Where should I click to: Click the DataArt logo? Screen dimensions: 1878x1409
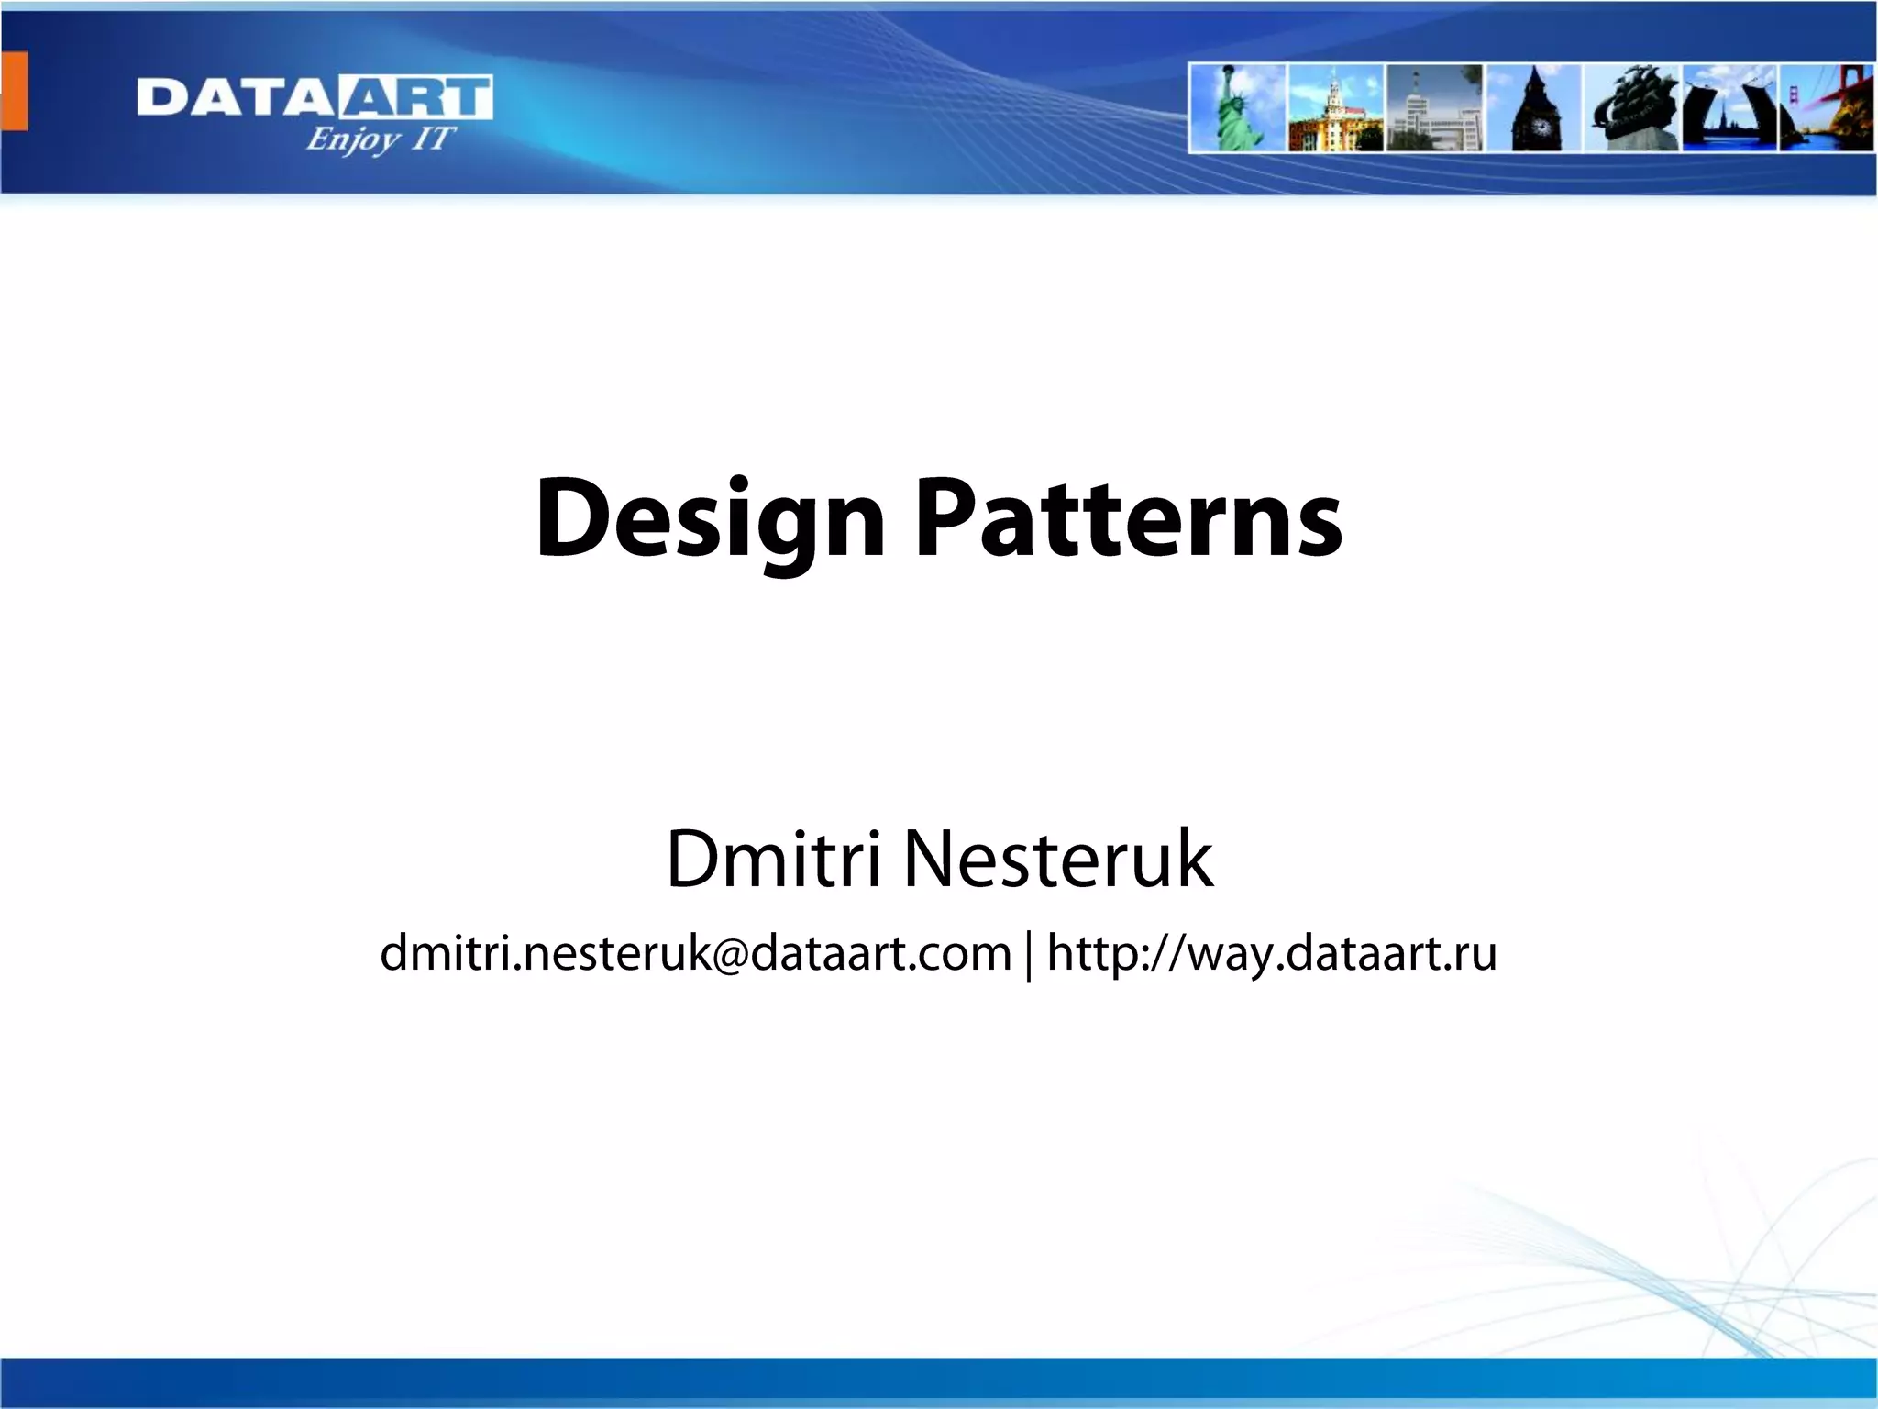coord(315,99)
